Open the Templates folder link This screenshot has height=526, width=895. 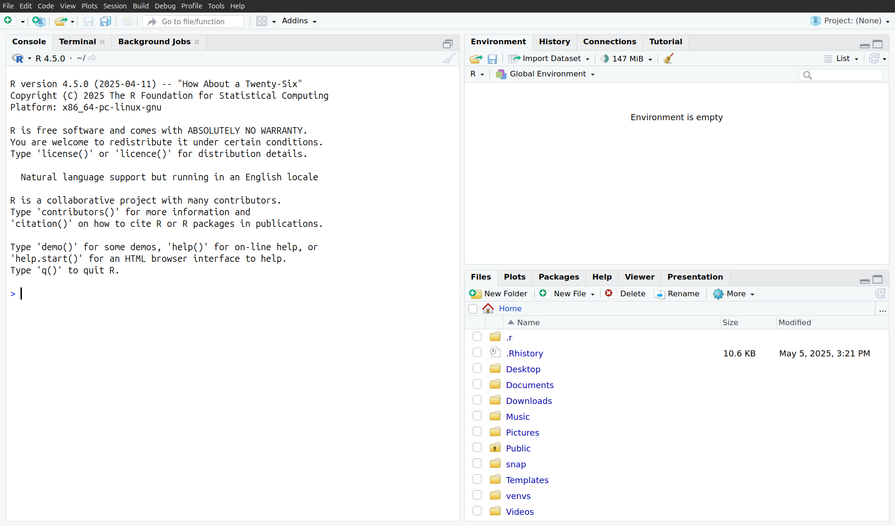(x=527, y=480)
